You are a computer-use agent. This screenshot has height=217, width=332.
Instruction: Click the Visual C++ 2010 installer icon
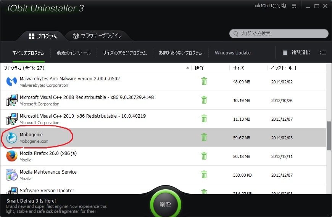coord(12,119)
